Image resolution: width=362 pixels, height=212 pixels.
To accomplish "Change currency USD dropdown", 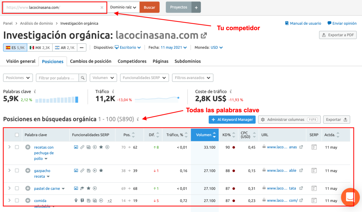I will [x=216, y=48].
